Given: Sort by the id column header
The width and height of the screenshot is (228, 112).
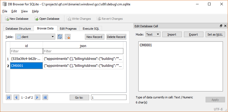Looking at the screenshot, I should [x=26, y=46].
